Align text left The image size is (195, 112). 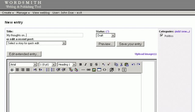pos(12,70)
